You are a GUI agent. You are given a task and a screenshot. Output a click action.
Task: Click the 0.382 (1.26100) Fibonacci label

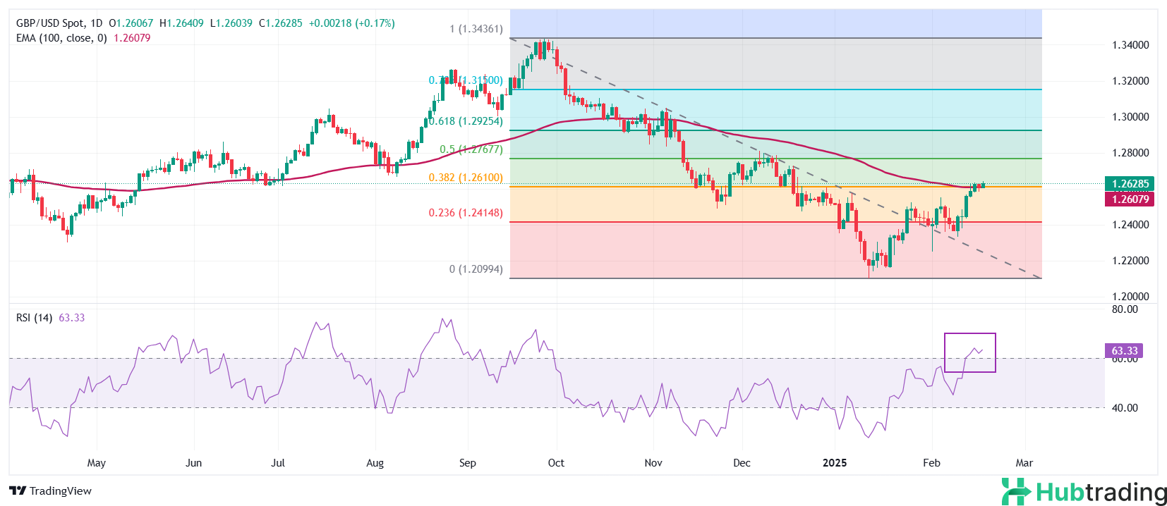[466, 178]
